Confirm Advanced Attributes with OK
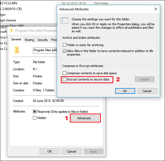Viewport: 165px width, 161px height. coord(125,91)
